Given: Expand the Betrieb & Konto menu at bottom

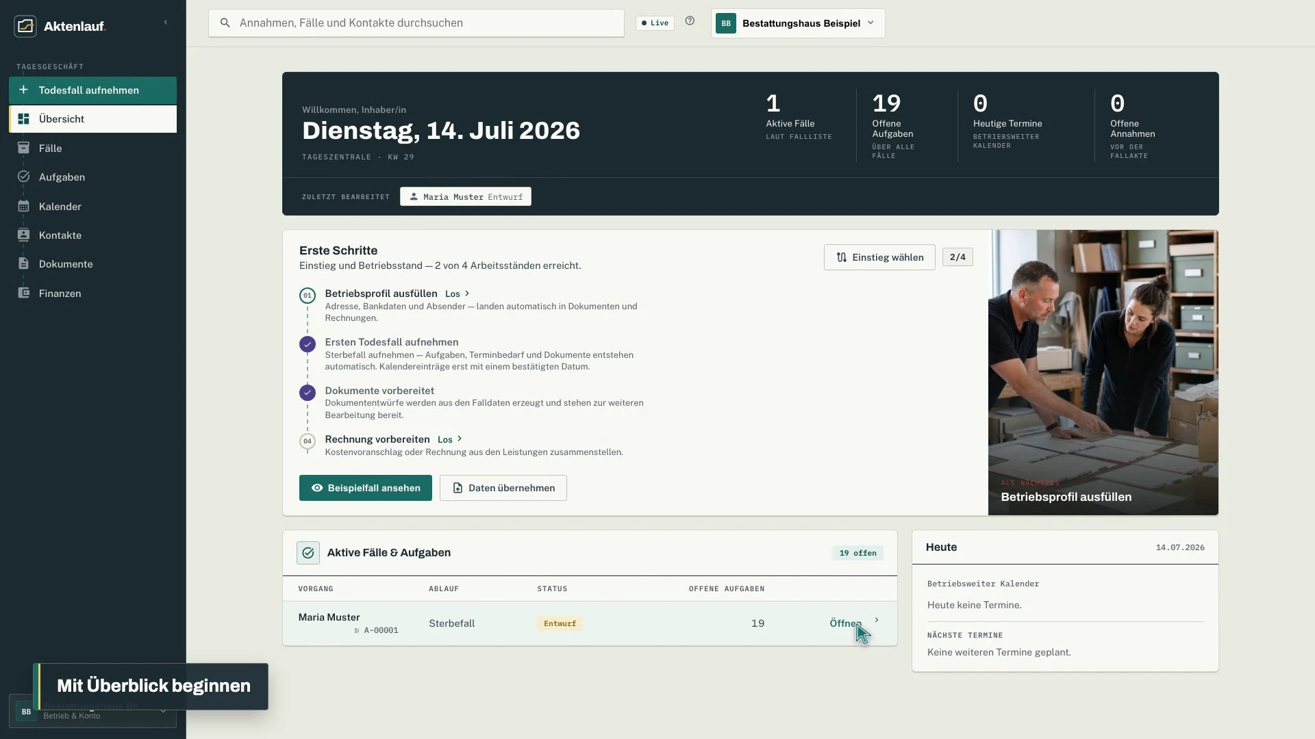Looking at the screenshot, I should click(92, 712).
